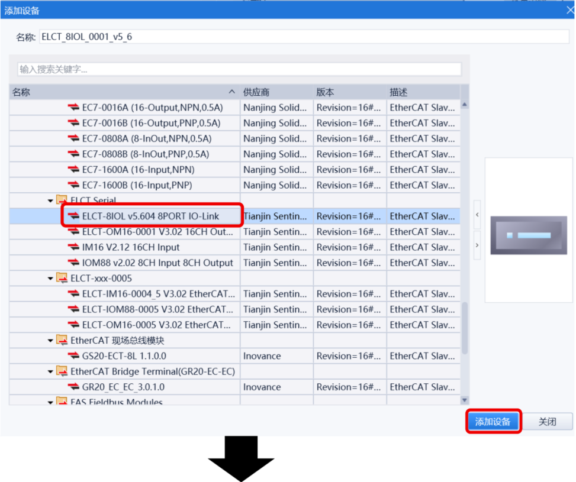
Task: Sort by 供应商 column header
Action: (x=276, y=92)
